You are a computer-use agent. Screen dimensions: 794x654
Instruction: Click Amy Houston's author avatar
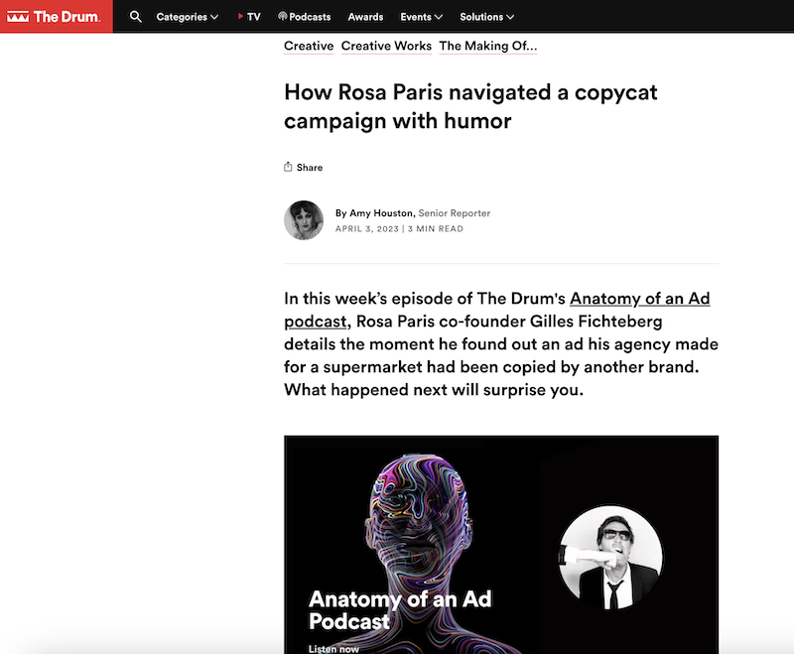(304, 220)
